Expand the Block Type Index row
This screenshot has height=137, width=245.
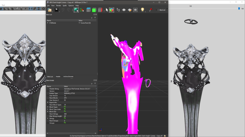[48, 109]
